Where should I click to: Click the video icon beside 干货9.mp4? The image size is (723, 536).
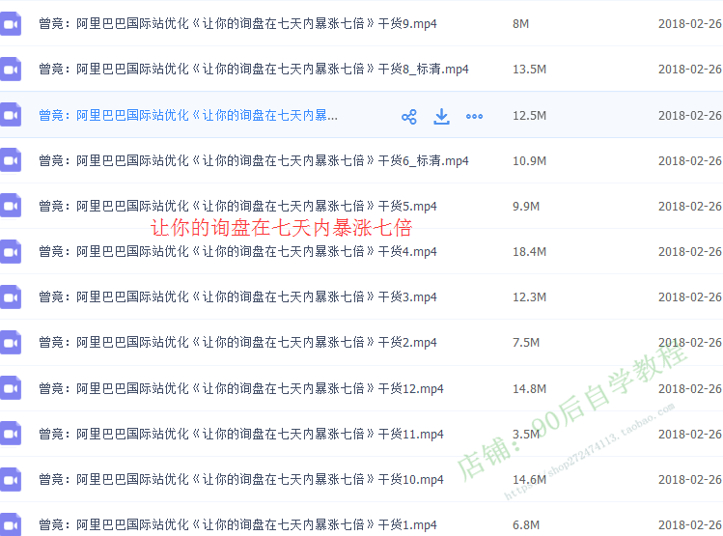[x=11, y=23]
